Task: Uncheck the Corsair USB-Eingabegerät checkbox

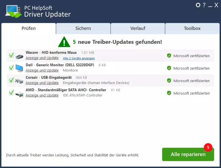Action: (x=11, y=80)
